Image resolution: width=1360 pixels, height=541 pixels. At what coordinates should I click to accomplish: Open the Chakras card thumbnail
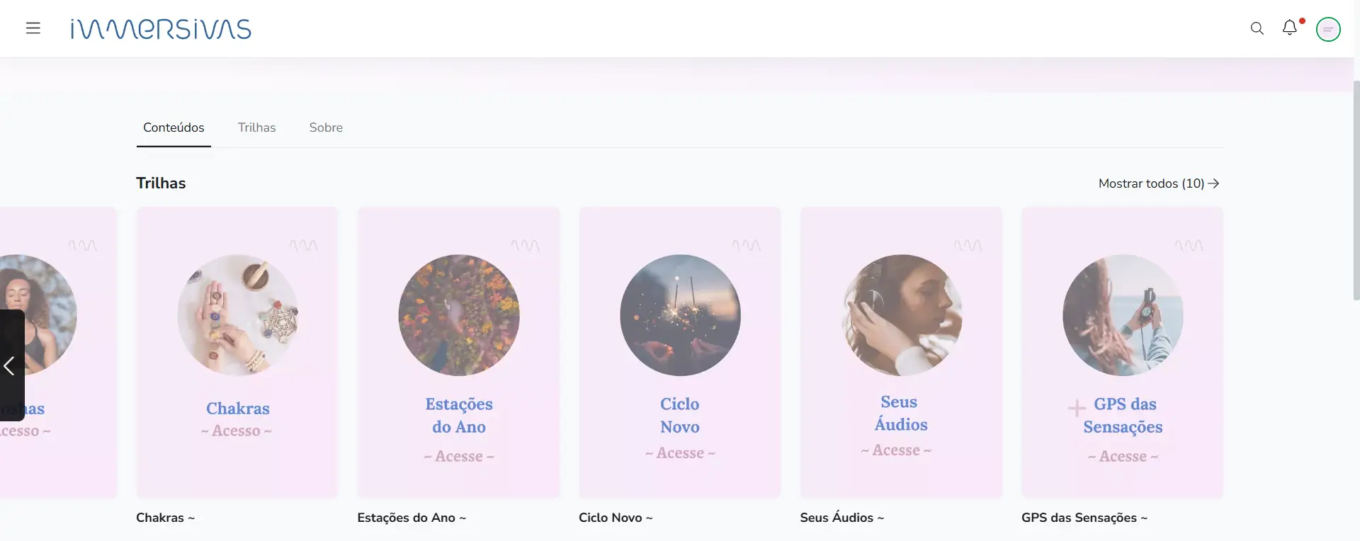237,315
